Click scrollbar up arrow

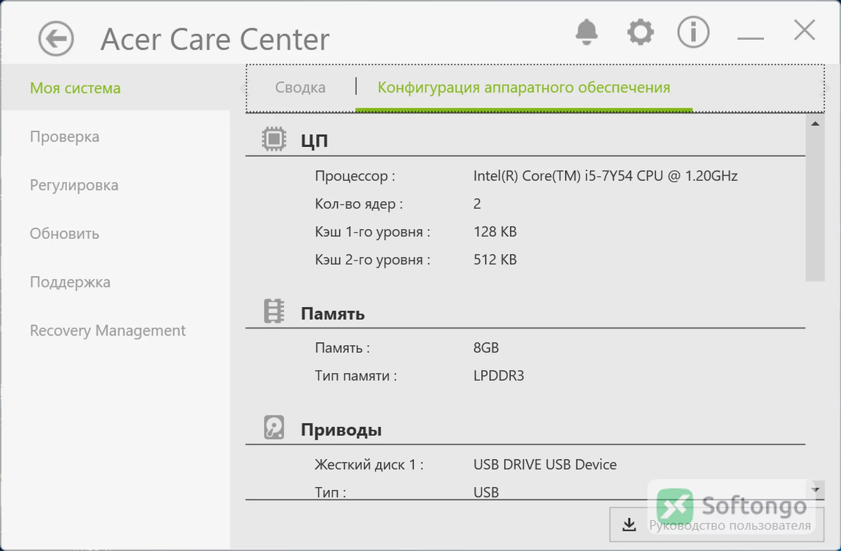(x=815, y=124)
